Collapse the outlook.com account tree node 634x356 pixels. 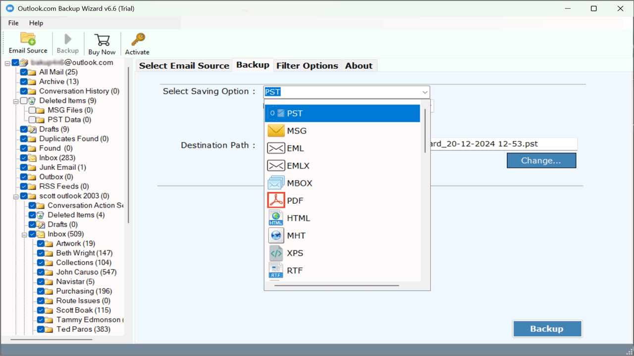(x=7, y=63)
